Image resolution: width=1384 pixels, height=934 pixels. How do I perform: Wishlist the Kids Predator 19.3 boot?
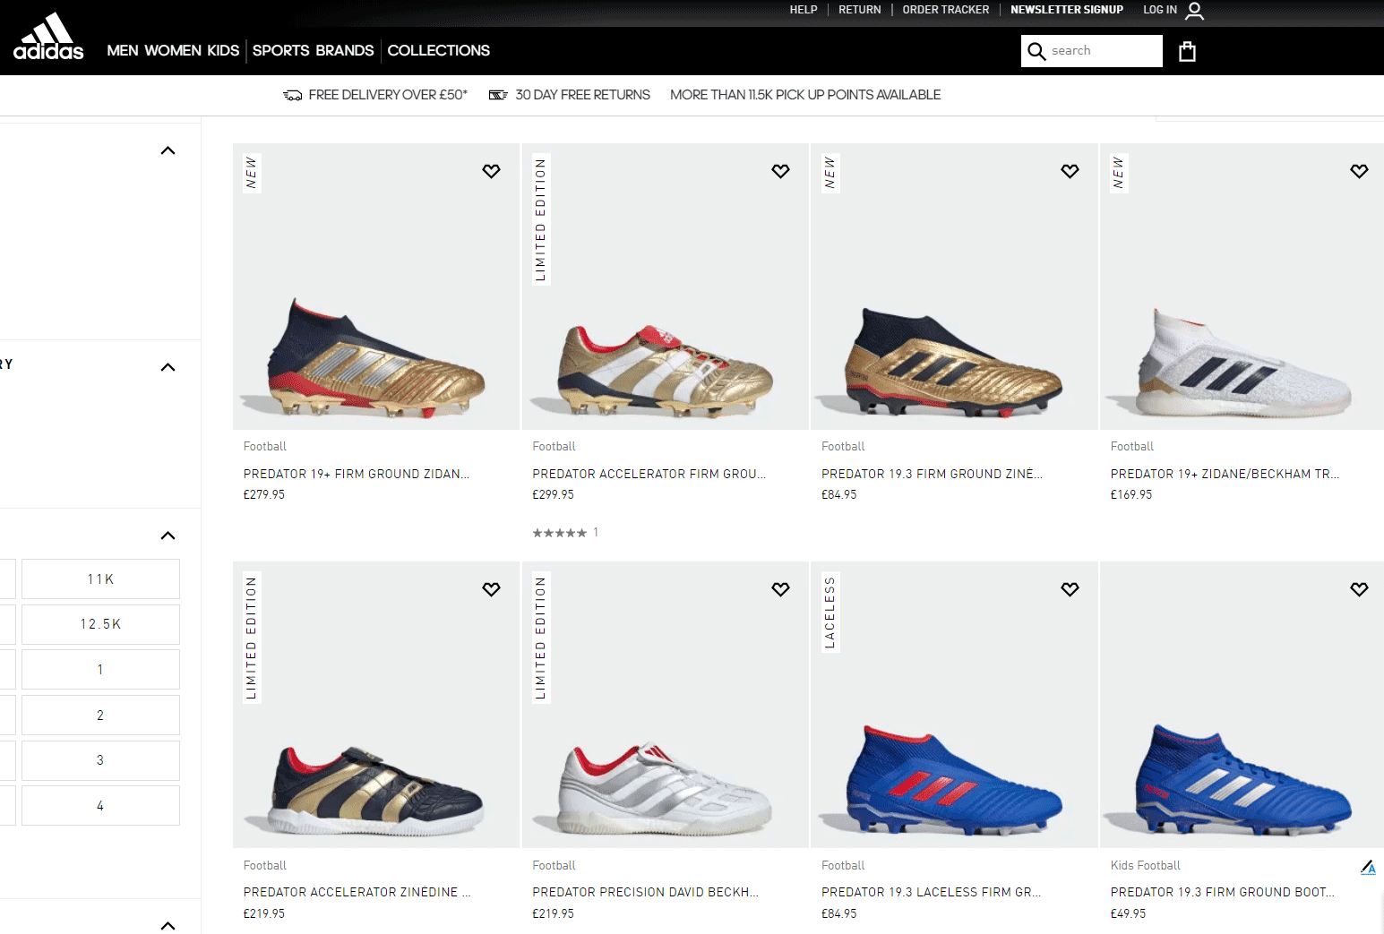[1359, 589]
